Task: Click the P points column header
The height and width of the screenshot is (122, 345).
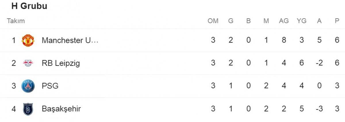Action: 337,21
